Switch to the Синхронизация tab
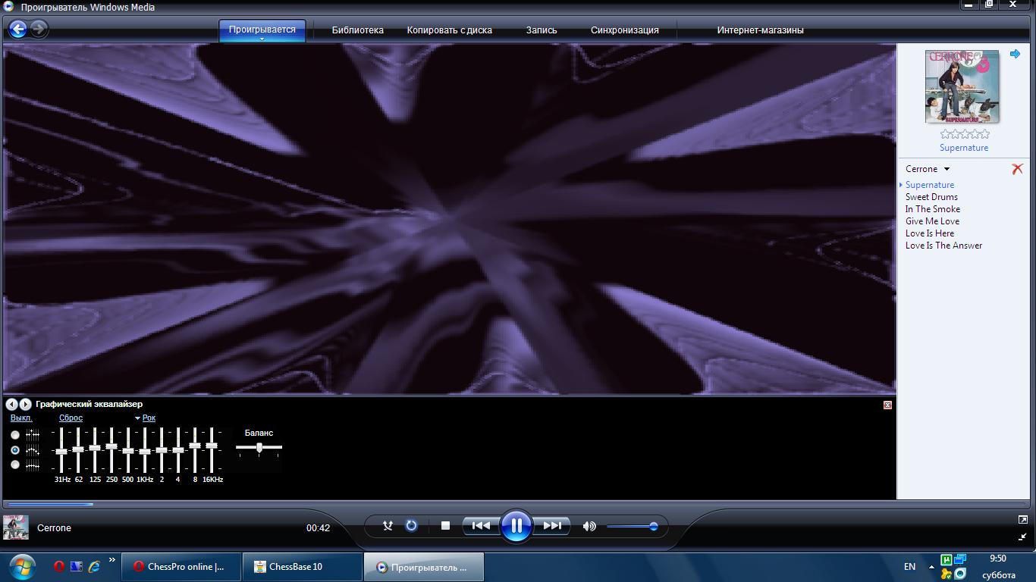The image size is (1036, 582). [624, 30]
